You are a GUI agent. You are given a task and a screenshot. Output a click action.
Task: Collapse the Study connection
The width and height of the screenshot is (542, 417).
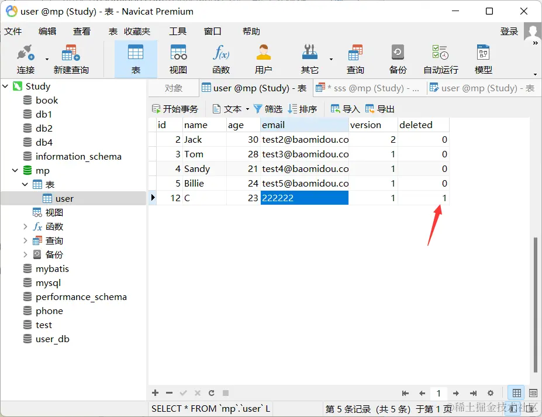pos(5,86)
